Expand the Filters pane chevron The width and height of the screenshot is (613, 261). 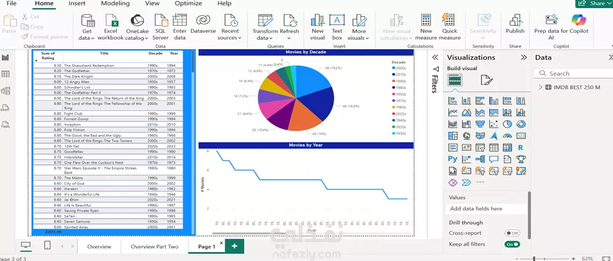[x=435, y=57]
